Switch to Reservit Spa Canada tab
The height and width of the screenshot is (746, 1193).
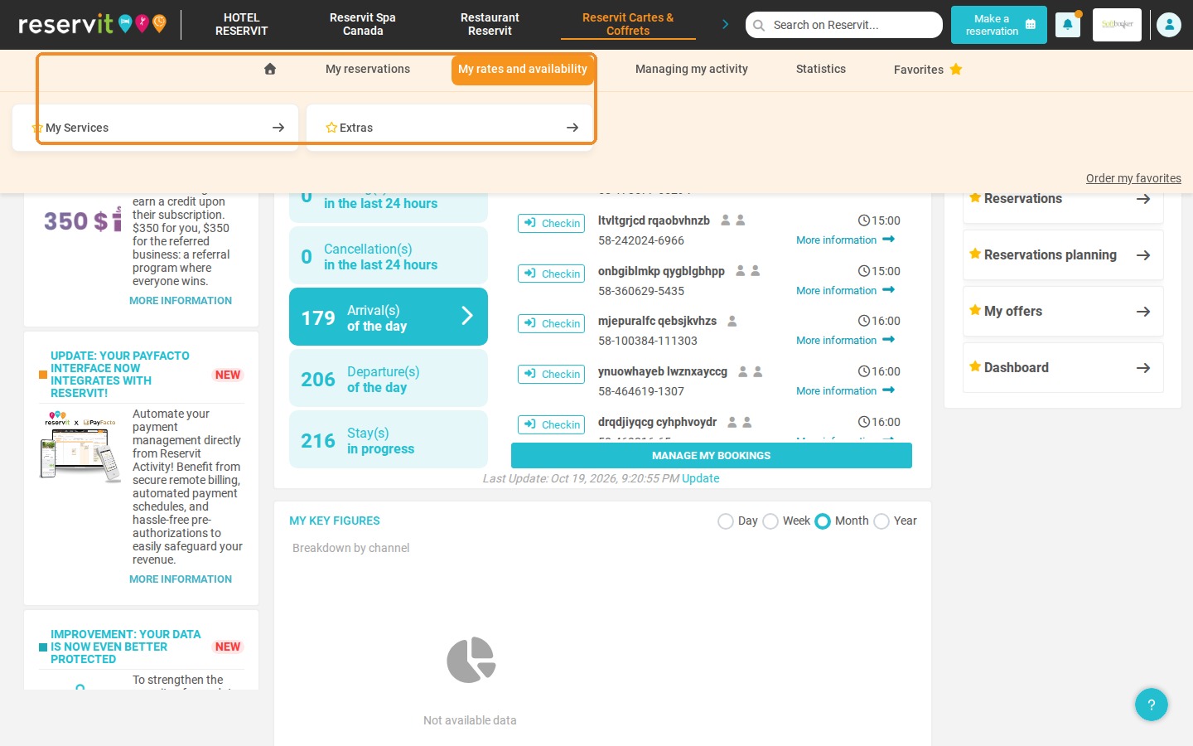coord(363,24)
